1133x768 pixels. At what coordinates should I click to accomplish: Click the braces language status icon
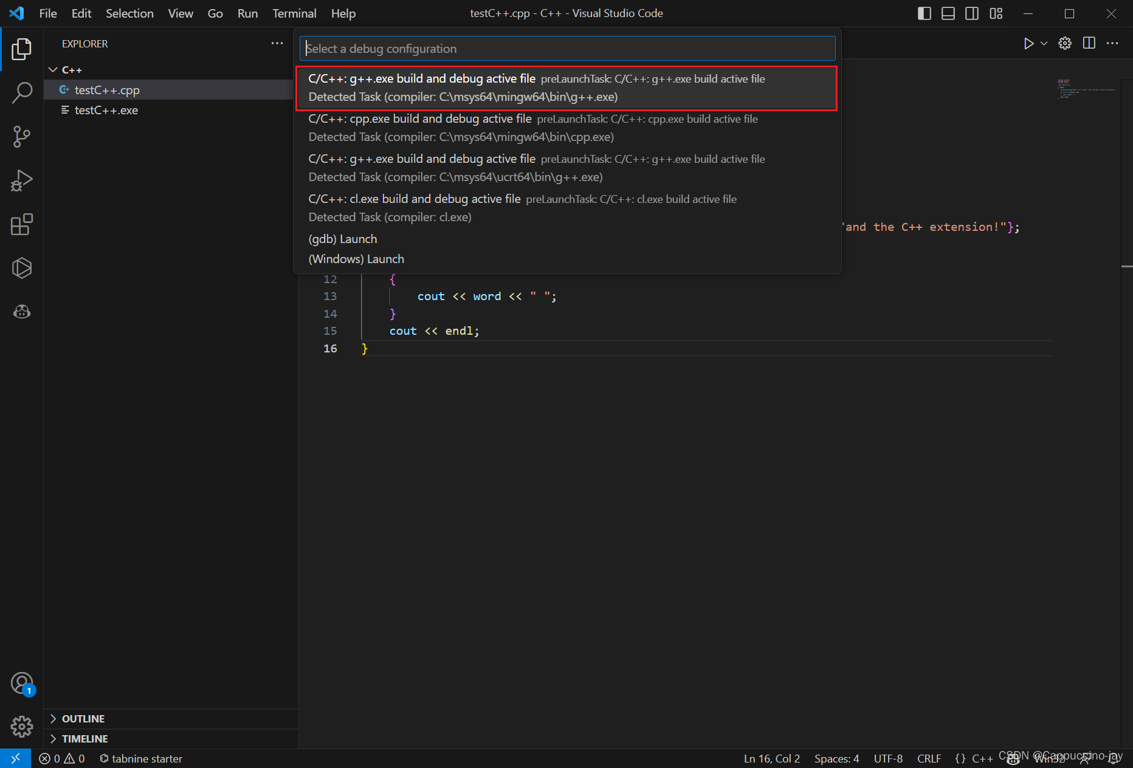(960, 758)
